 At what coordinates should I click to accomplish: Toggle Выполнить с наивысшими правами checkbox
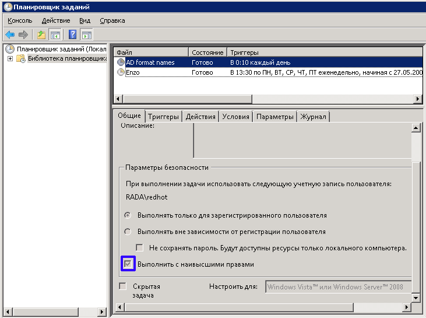pyautogui.click(x=128, y=264)
